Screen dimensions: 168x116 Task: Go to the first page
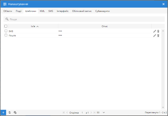coord(64,112)
